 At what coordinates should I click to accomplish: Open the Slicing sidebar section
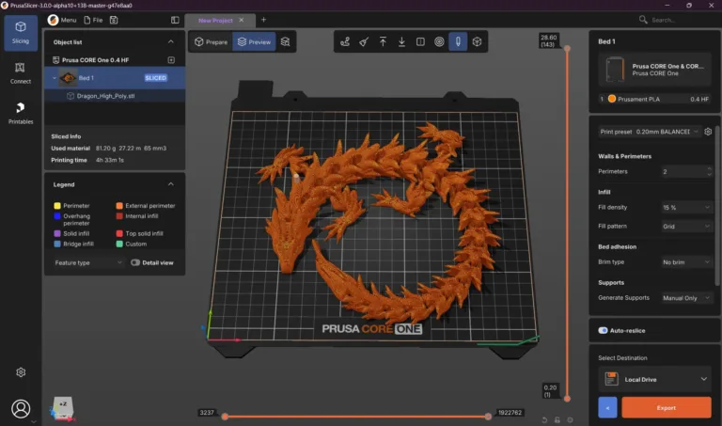coord(21,32)
